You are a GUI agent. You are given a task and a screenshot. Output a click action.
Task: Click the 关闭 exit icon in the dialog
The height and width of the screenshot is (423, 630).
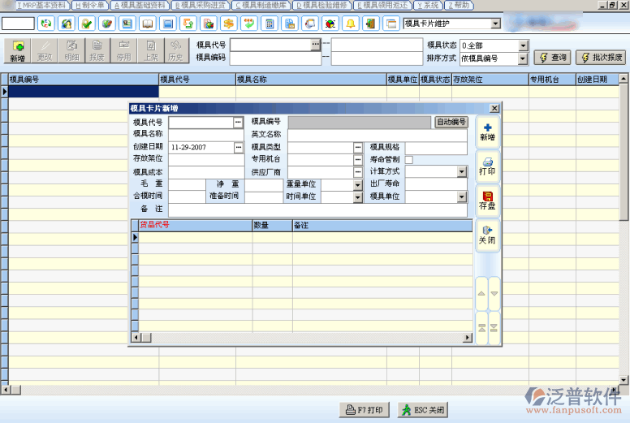pyautogui.click(x=487, y=235)
